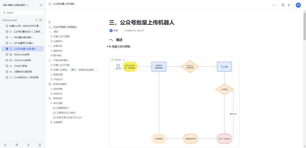This screenshot has width=306, height=148.
Task: Open the user avatar in top right
Action: [x=298, y=5]
